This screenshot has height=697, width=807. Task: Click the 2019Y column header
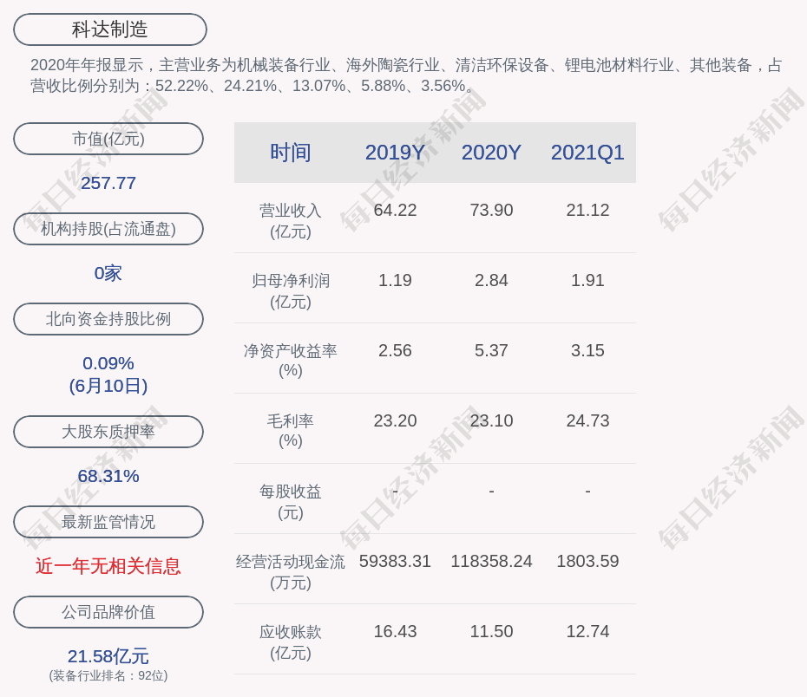click(395, 153)
